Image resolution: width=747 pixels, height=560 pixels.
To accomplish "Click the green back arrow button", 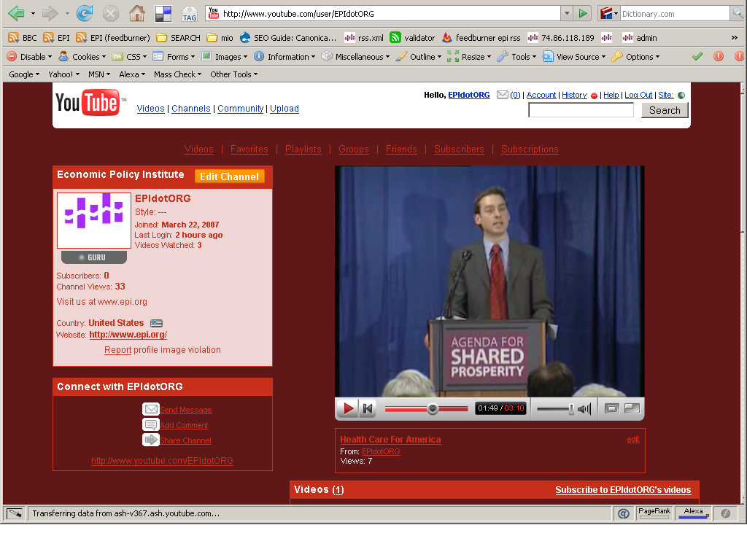I will (x=16, y=13).
